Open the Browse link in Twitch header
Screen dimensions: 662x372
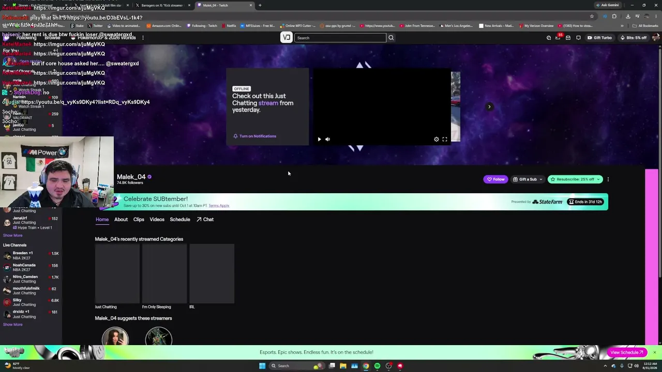click(52, 38)
